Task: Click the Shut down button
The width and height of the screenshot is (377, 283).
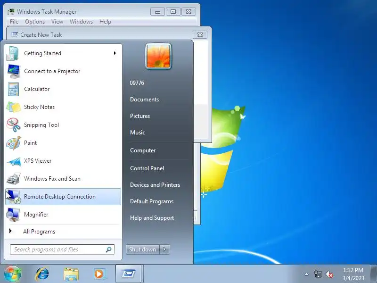Action: 143,250
